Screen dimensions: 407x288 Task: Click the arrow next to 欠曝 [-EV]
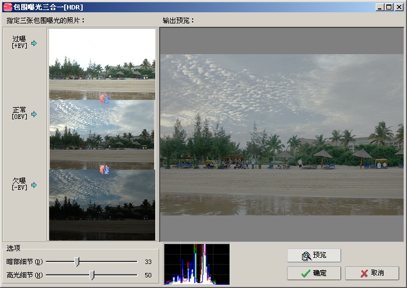[x=34, y=185]
